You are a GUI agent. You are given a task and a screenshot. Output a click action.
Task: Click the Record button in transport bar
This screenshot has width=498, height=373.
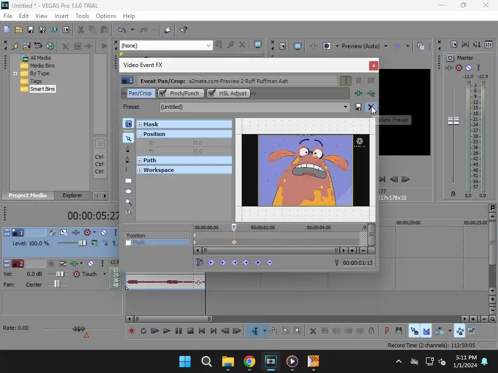132,331
